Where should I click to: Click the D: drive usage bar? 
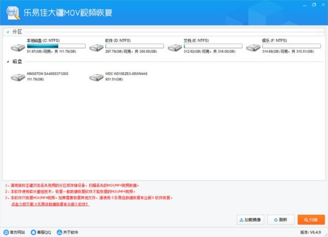click(135, 46)
